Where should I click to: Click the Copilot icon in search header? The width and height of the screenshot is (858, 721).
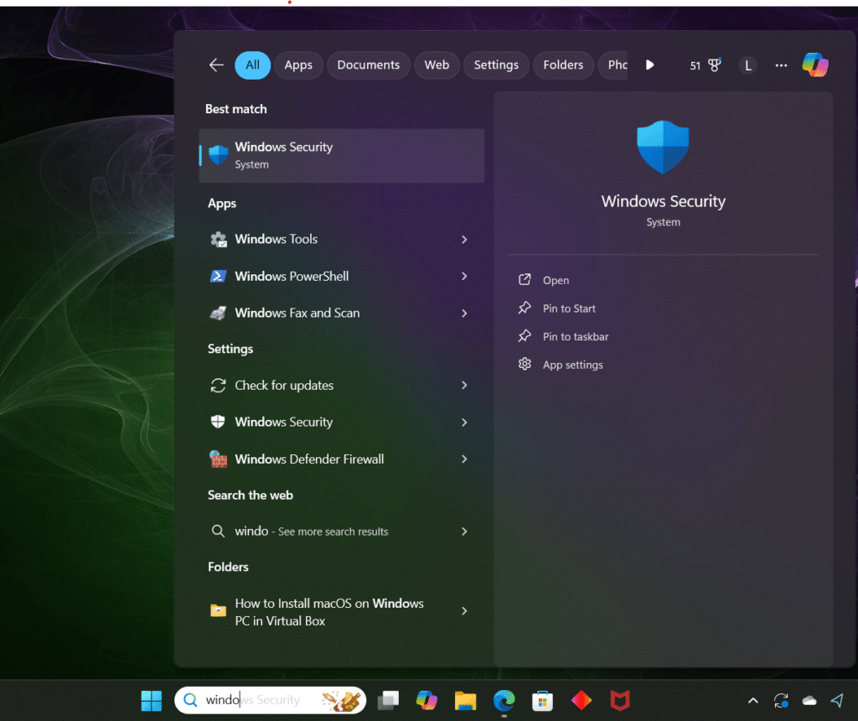point(814,65)
